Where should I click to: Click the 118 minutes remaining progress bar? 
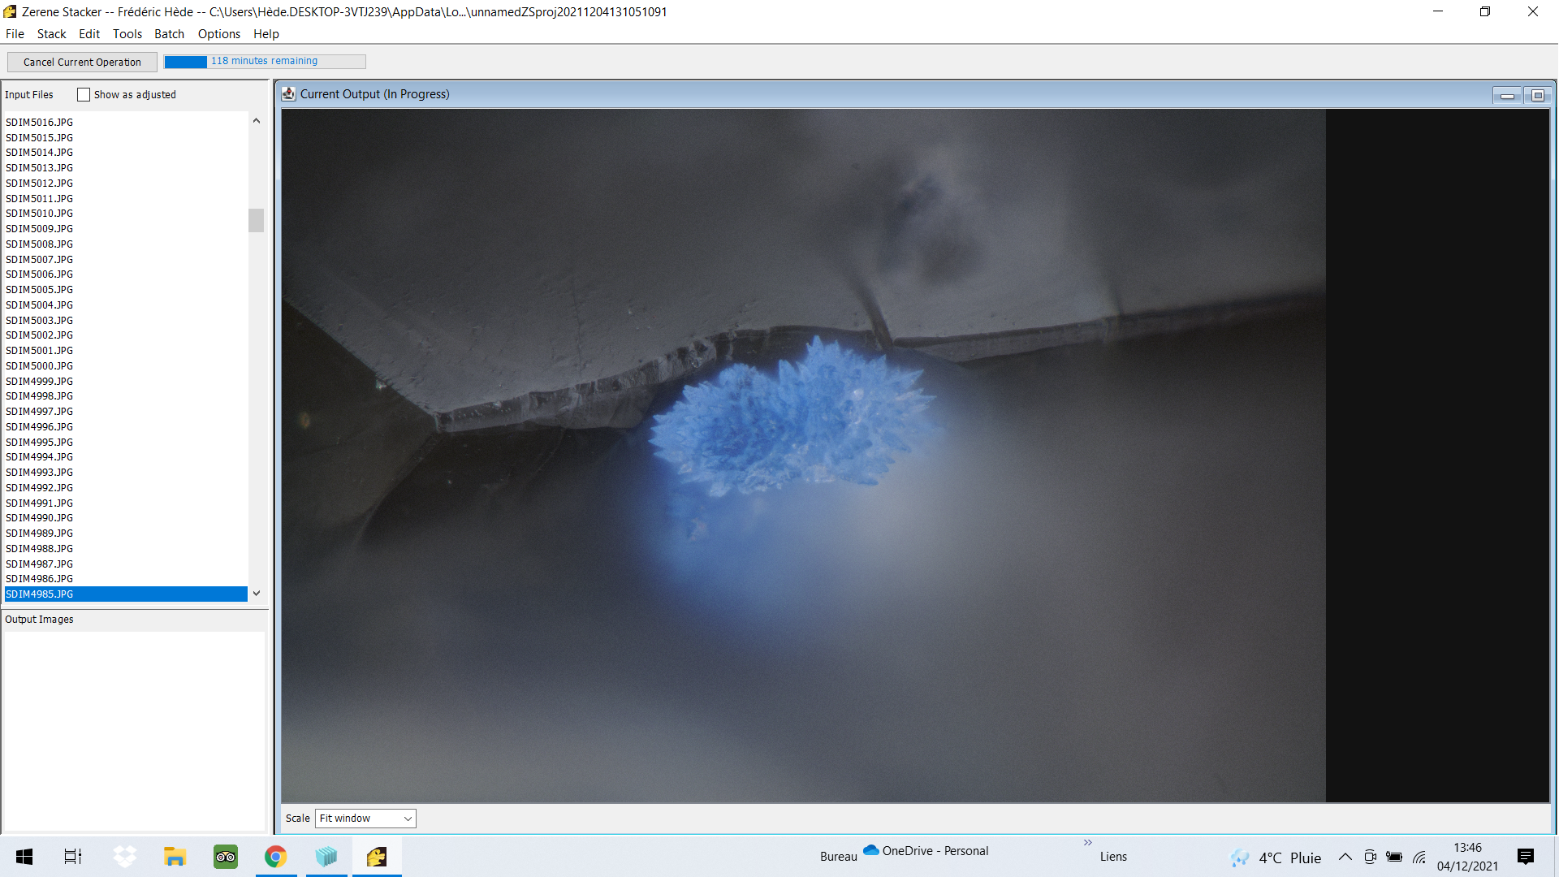pyautogui.click(x=265, y=62)
